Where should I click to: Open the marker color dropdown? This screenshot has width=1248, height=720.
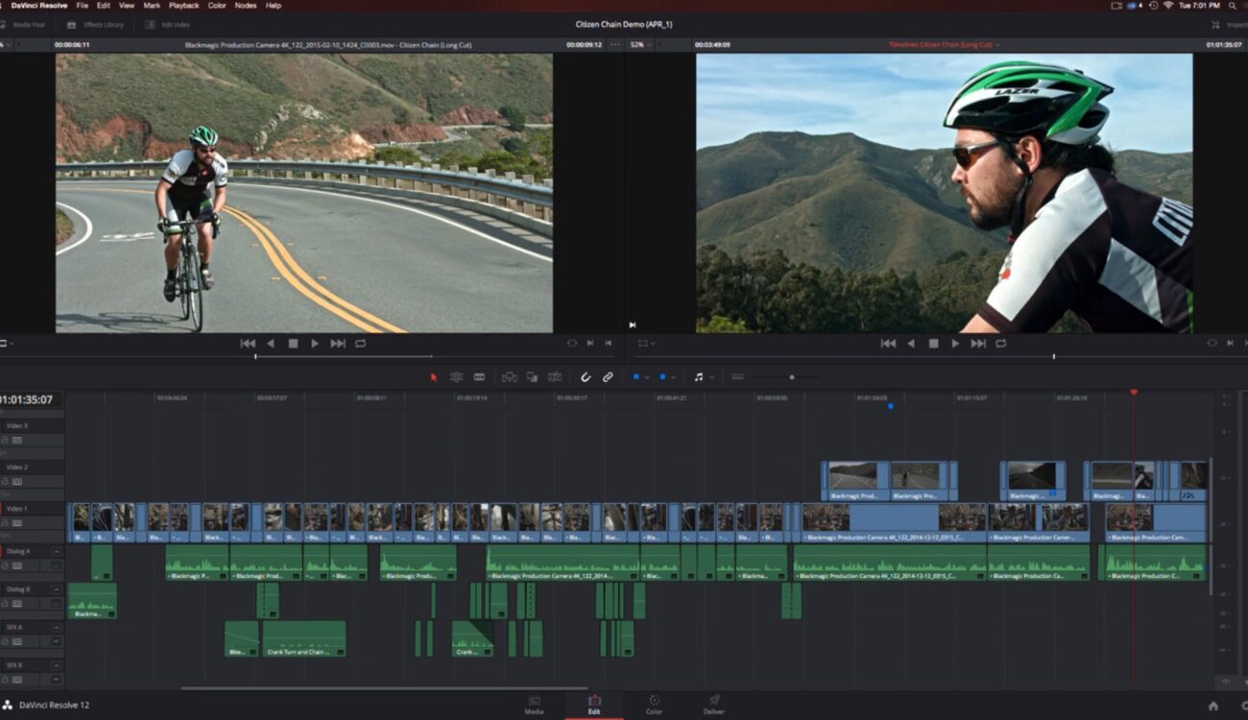click(675, 376)
